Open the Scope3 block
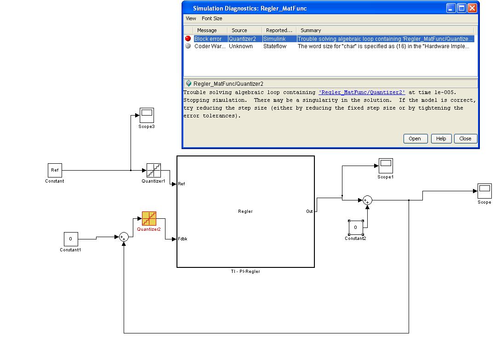Image resolution: width=501 pixels, height=344 pixels. [147, 115]
